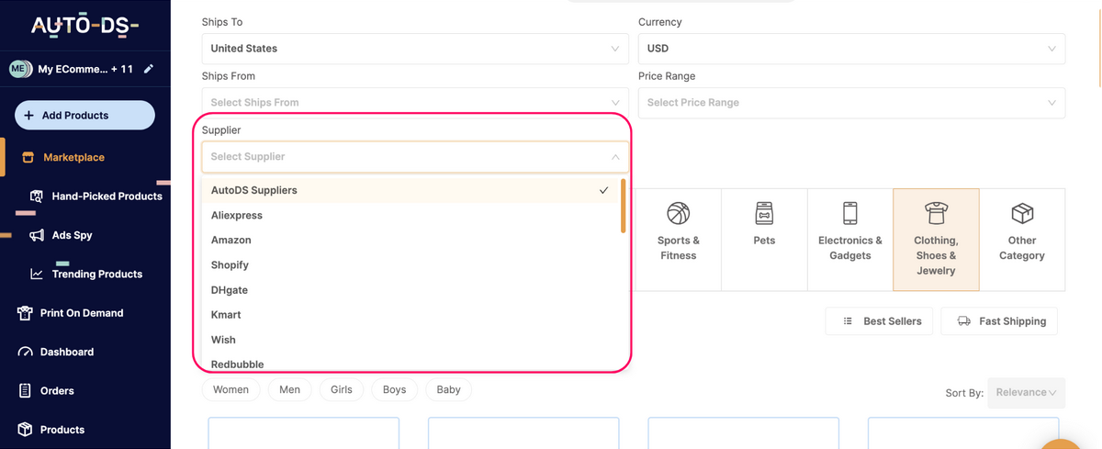Screen dimensions: 1102x449
Task: Click the Marketplace store icon
Action: click(x=28, y=157)
